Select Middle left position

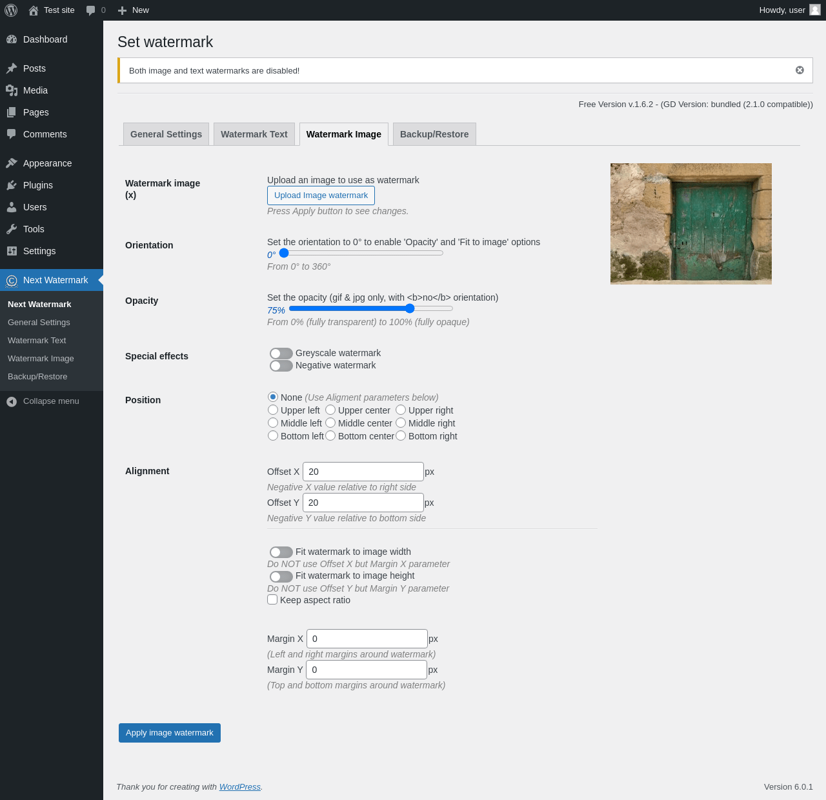(x=273, y=423)
